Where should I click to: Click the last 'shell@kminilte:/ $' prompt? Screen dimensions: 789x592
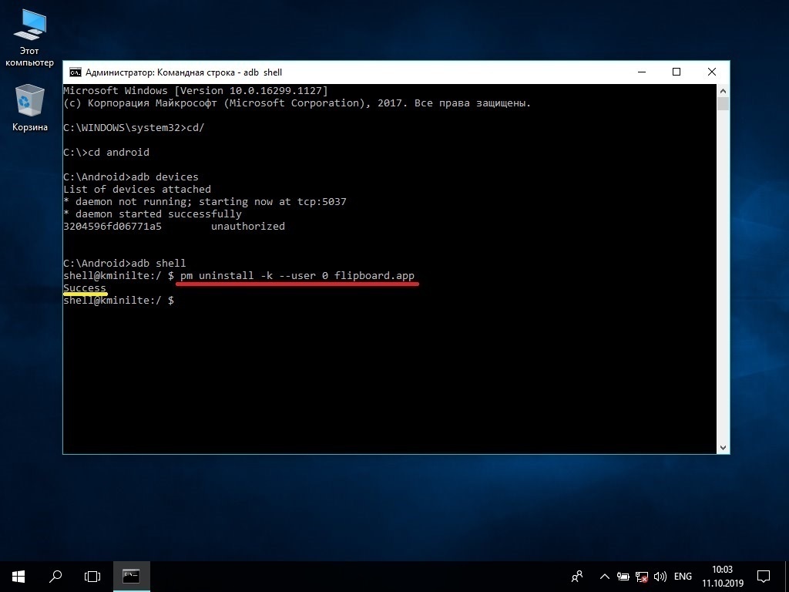[x=119, y=300]
